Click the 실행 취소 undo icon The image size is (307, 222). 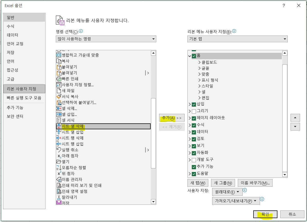pyautogui.click(x=58, y=150)
